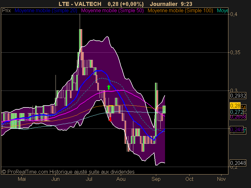Screen dimensions: 251x188
Task: Click the 0,4 price axis label
Action: point(234,14)
